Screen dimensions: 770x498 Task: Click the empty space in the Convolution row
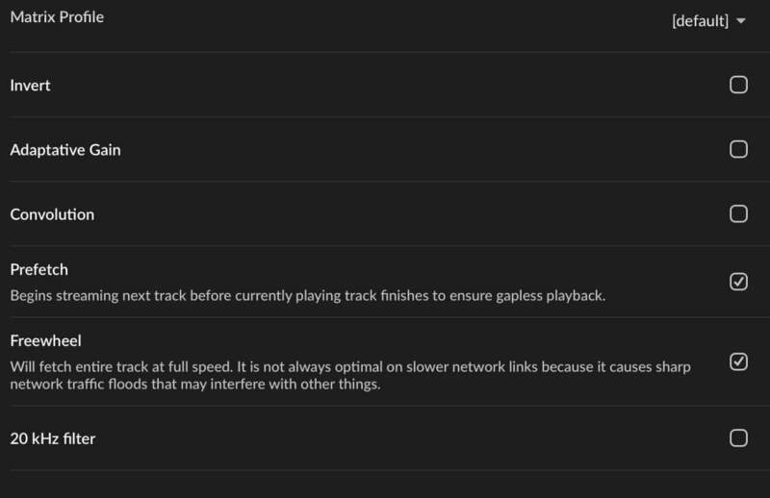point(385,214)
